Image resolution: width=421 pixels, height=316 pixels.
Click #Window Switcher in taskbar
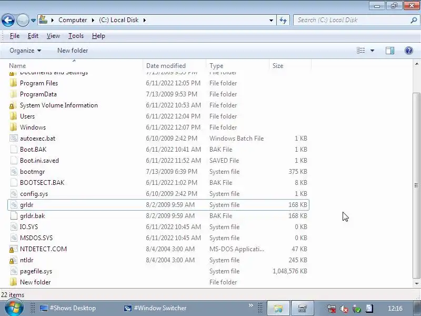pyautogui.click(x=155, y=308)
